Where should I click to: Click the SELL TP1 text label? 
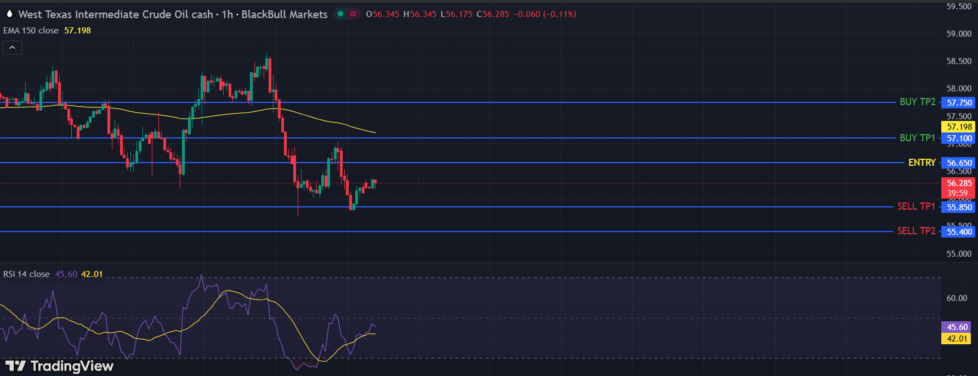tap(916, 206)
